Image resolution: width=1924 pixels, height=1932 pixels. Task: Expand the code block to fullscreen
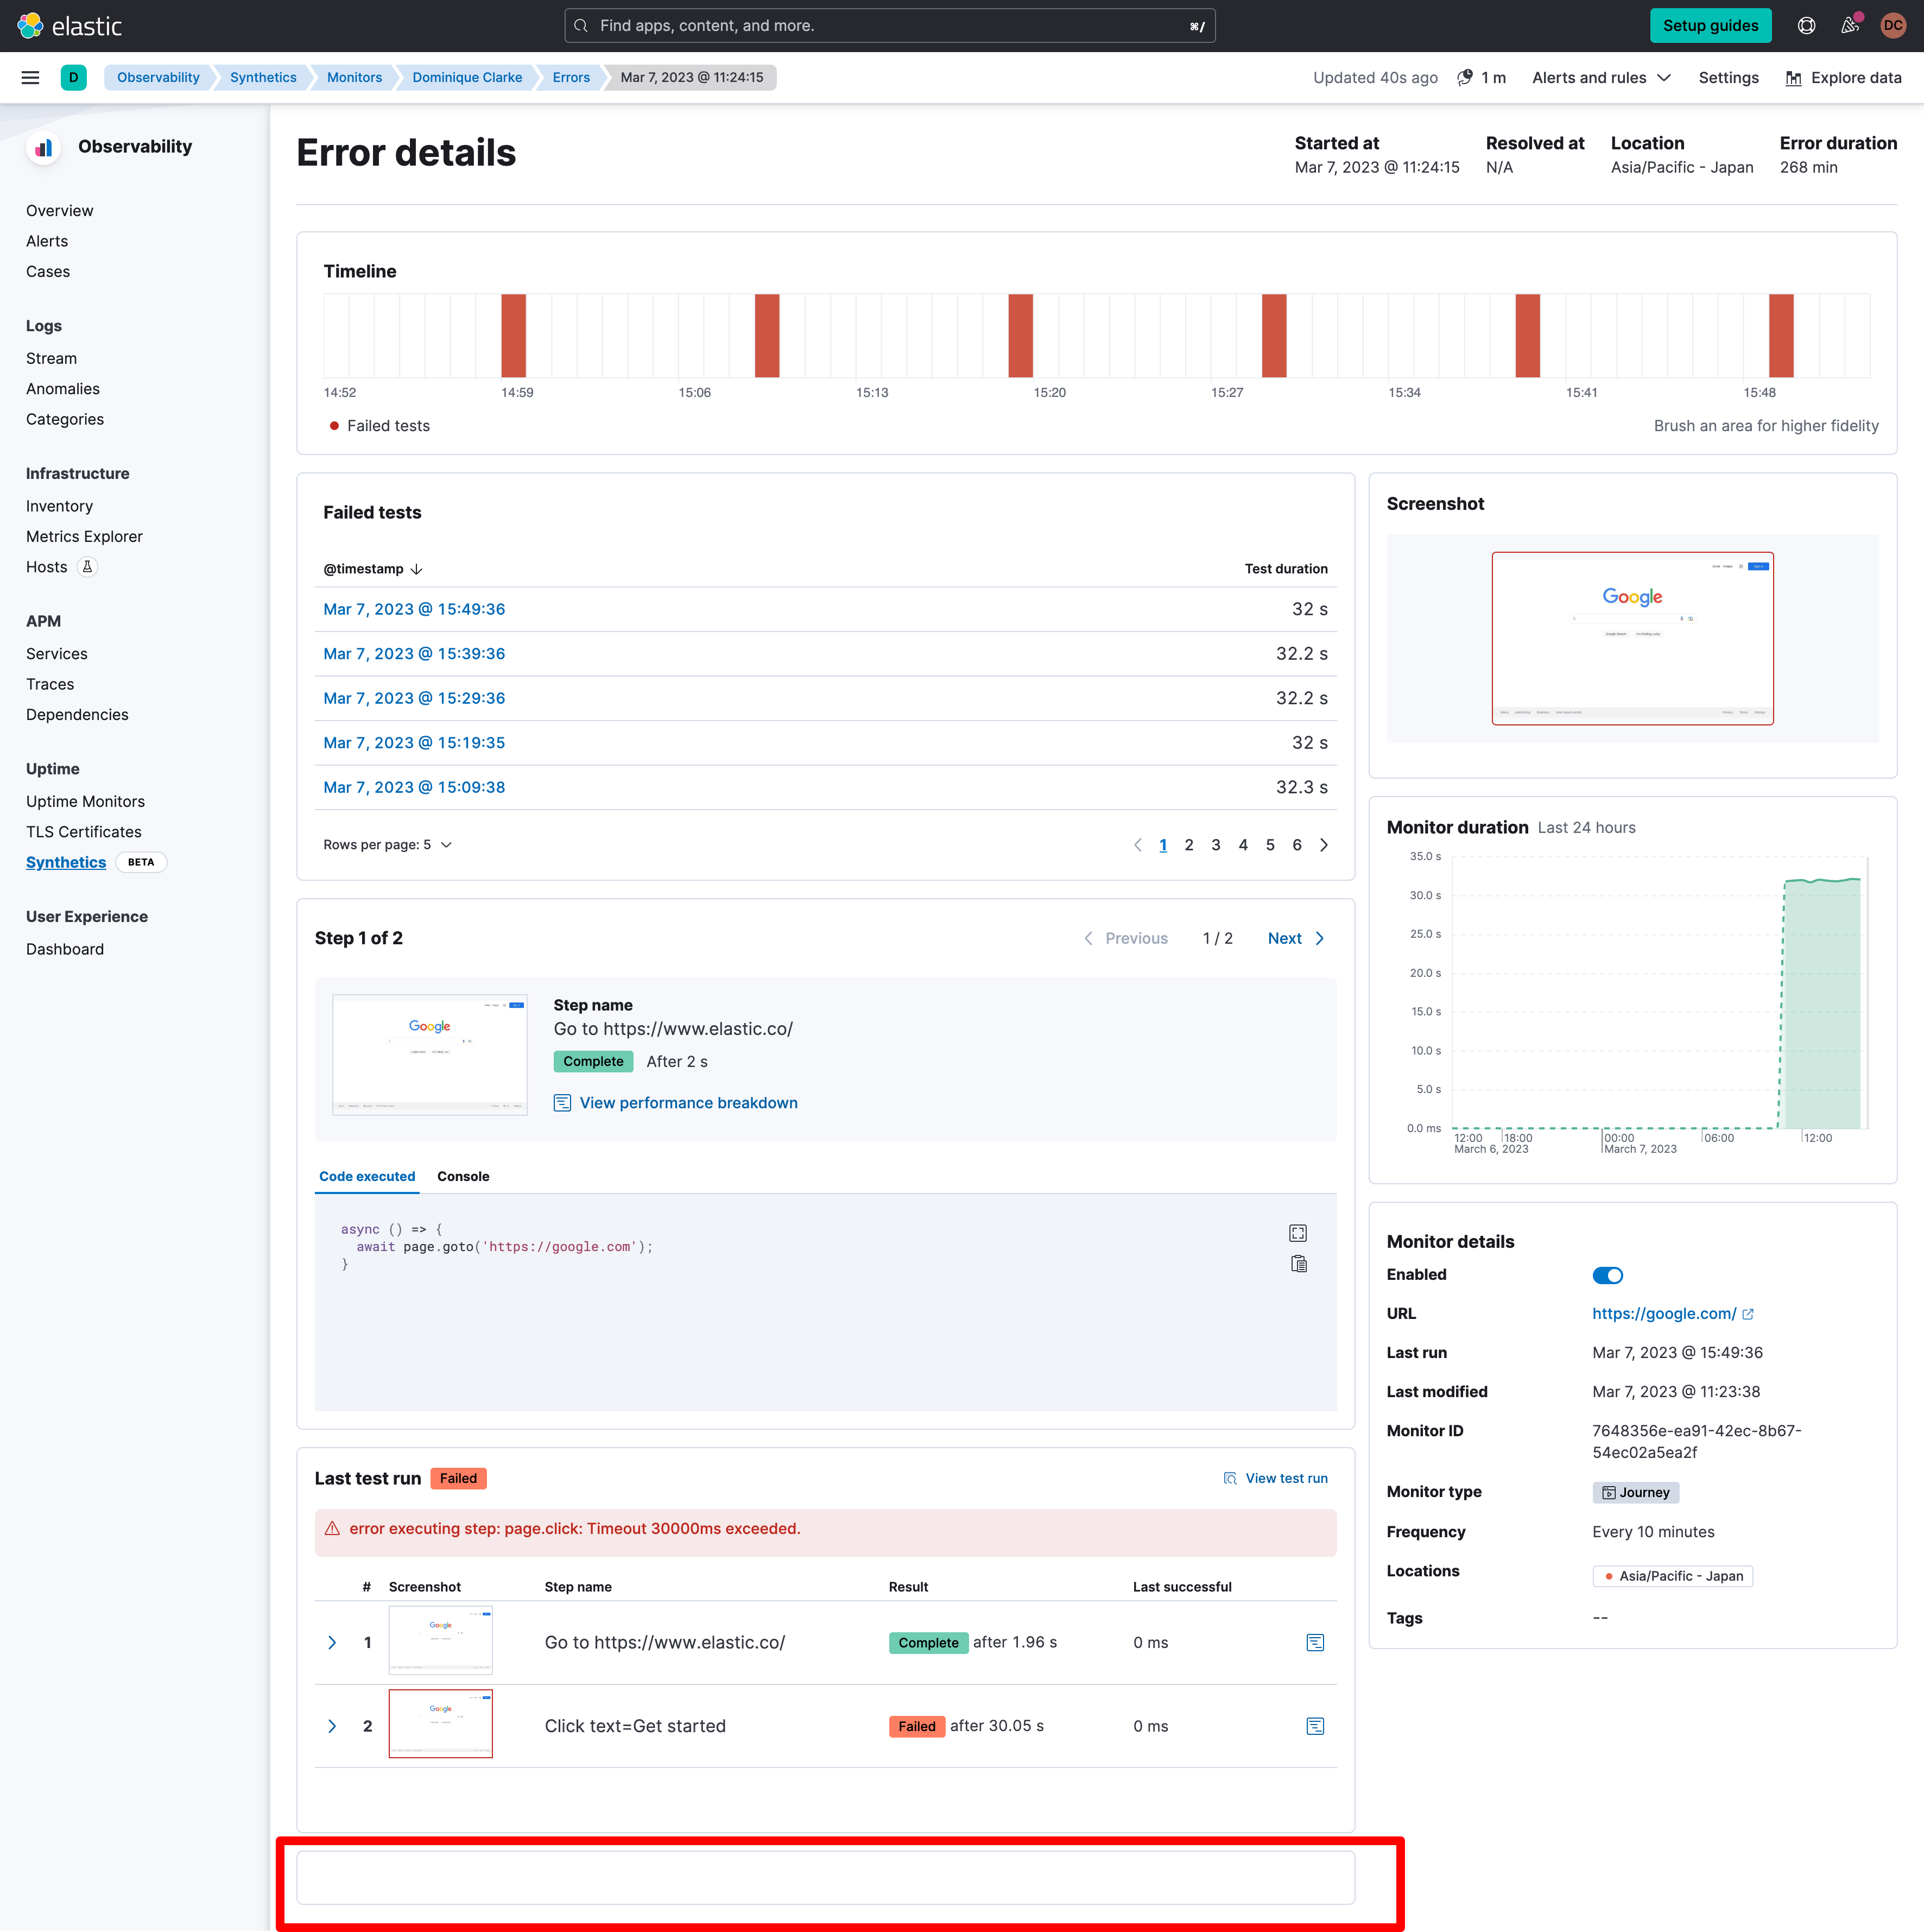point(1297,1232)
